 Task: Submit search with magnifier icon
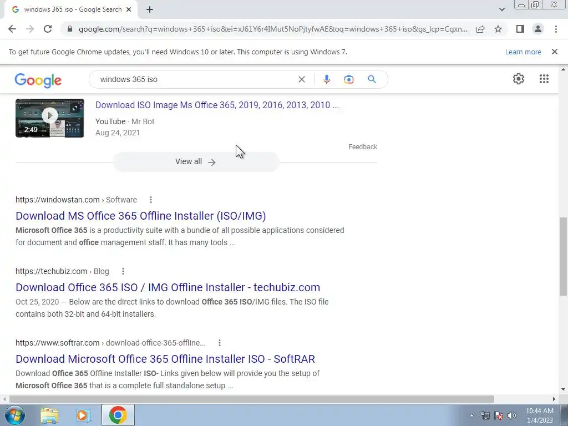click(x=372, y=79)
